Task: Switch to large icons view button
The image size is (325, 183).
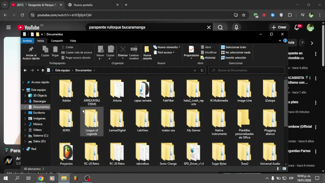Action: [284, 169]
